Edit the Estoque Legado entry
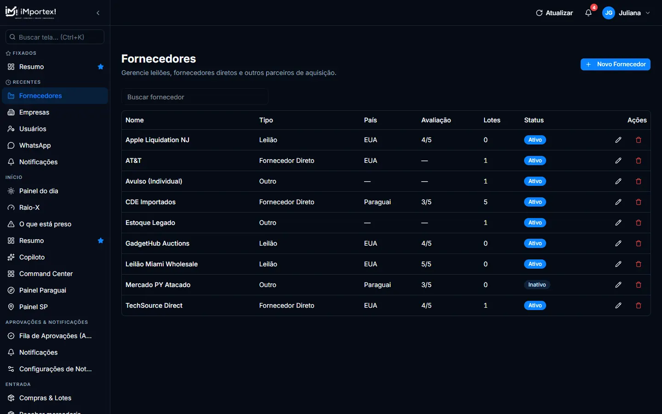Image resolution: width=662 pixels, height=414 pixels. [618, 223]
